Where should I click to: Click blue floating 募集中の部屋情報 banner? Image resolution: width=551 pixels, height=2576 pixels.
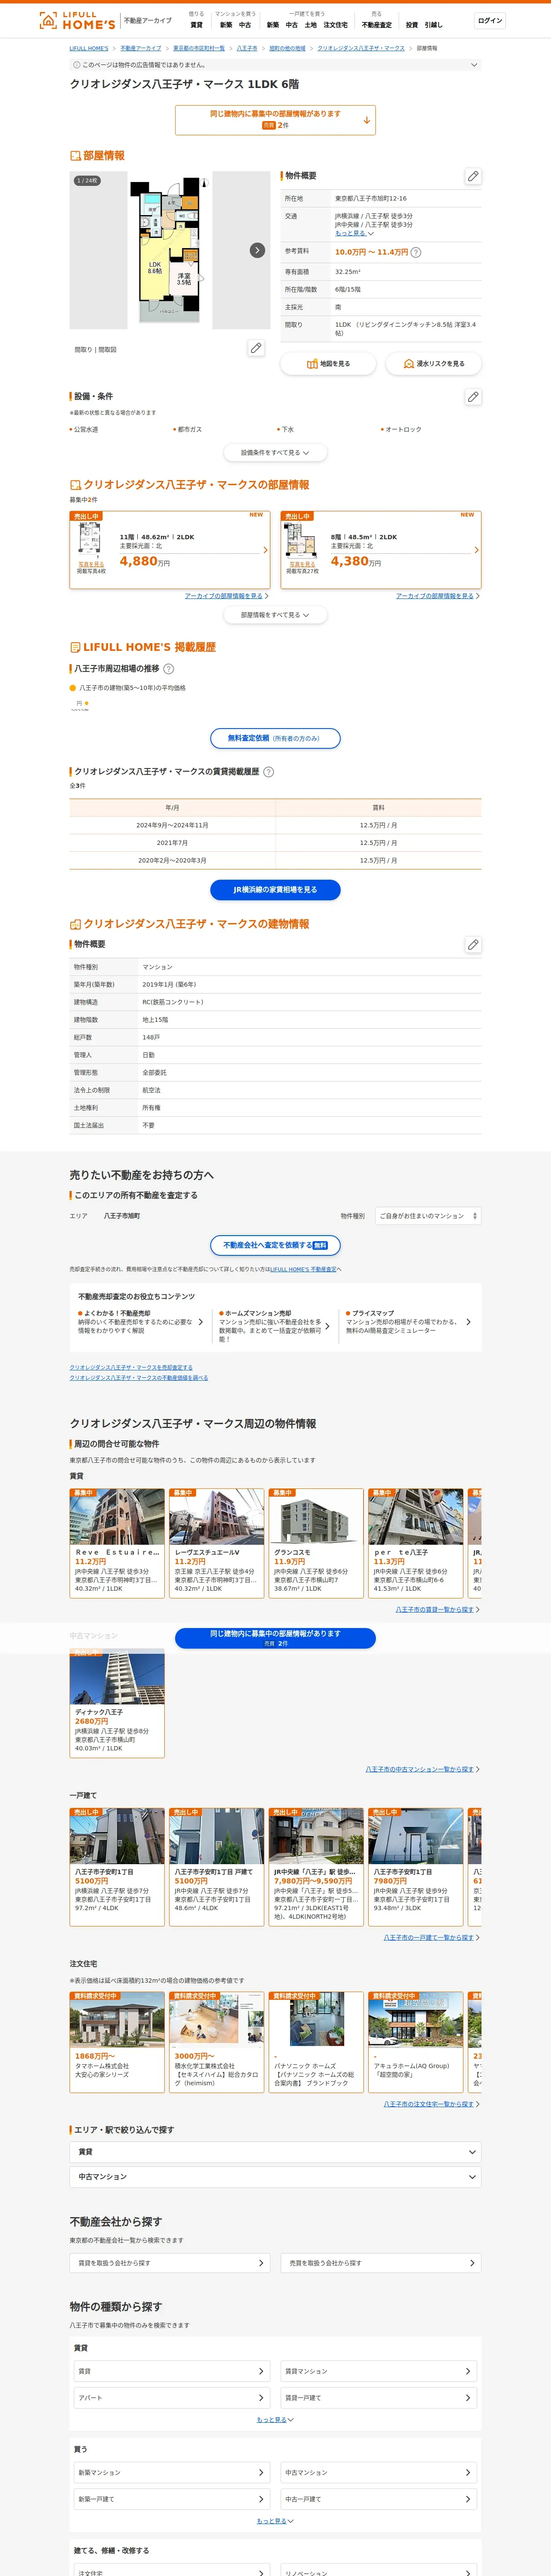pos(275,1638)
